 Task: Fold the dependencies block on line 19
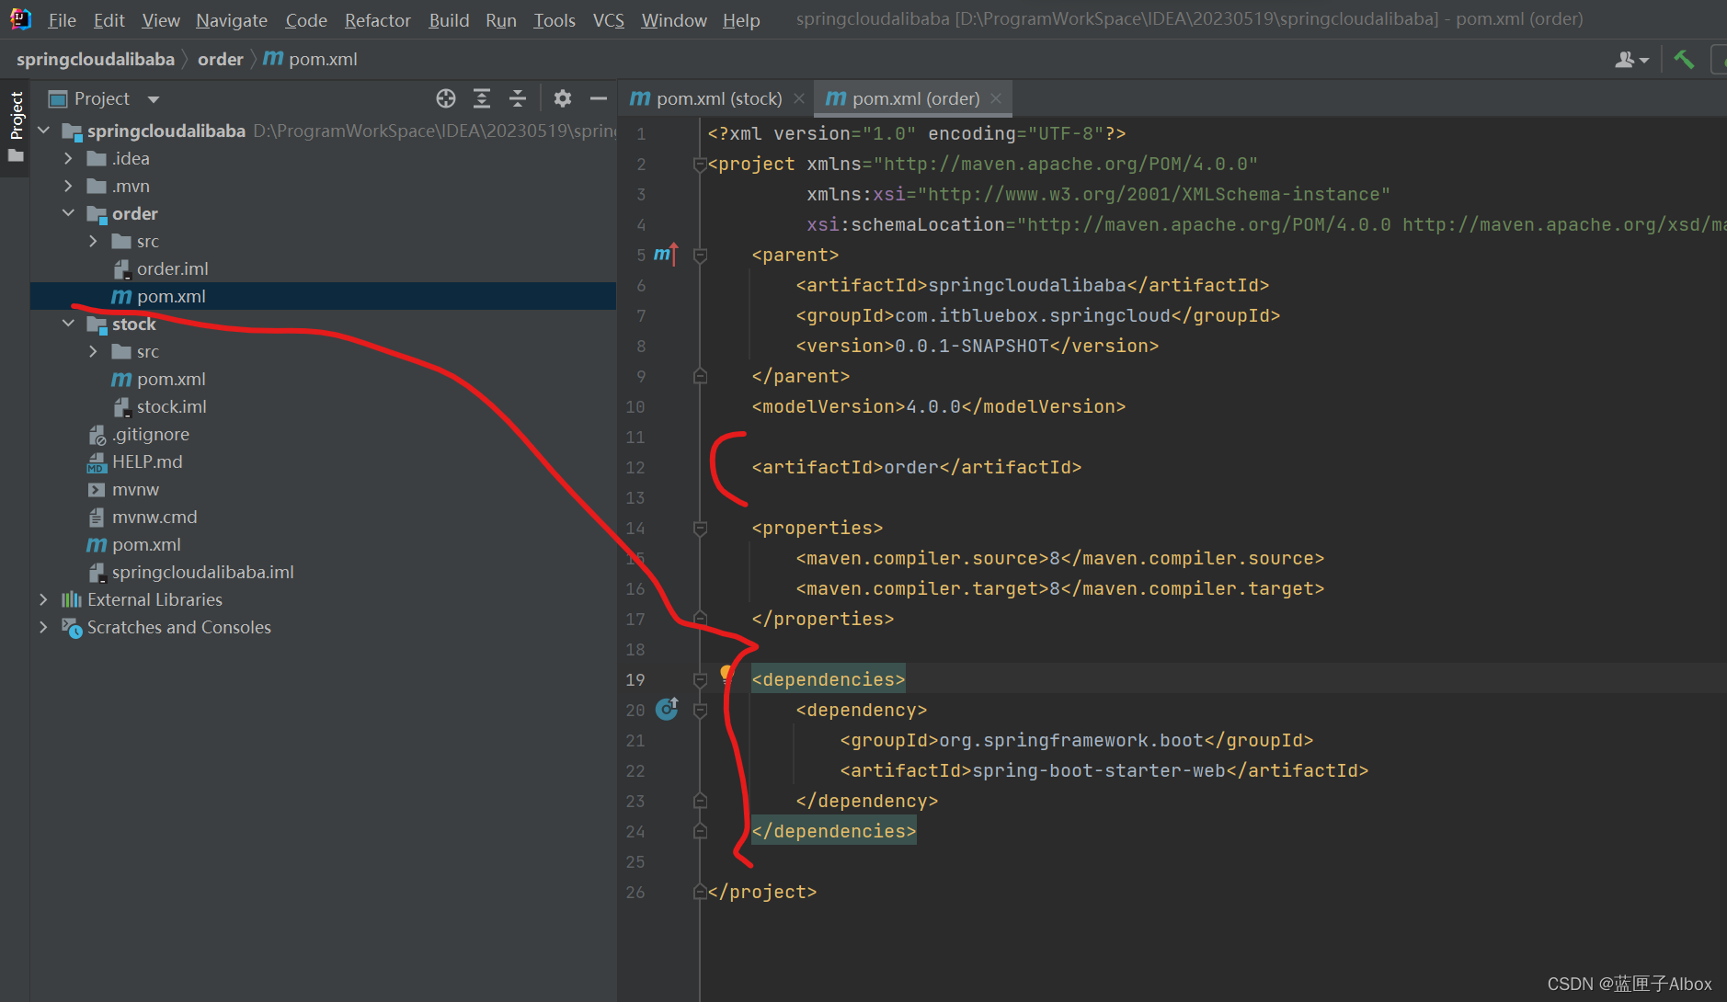(700, 679)
